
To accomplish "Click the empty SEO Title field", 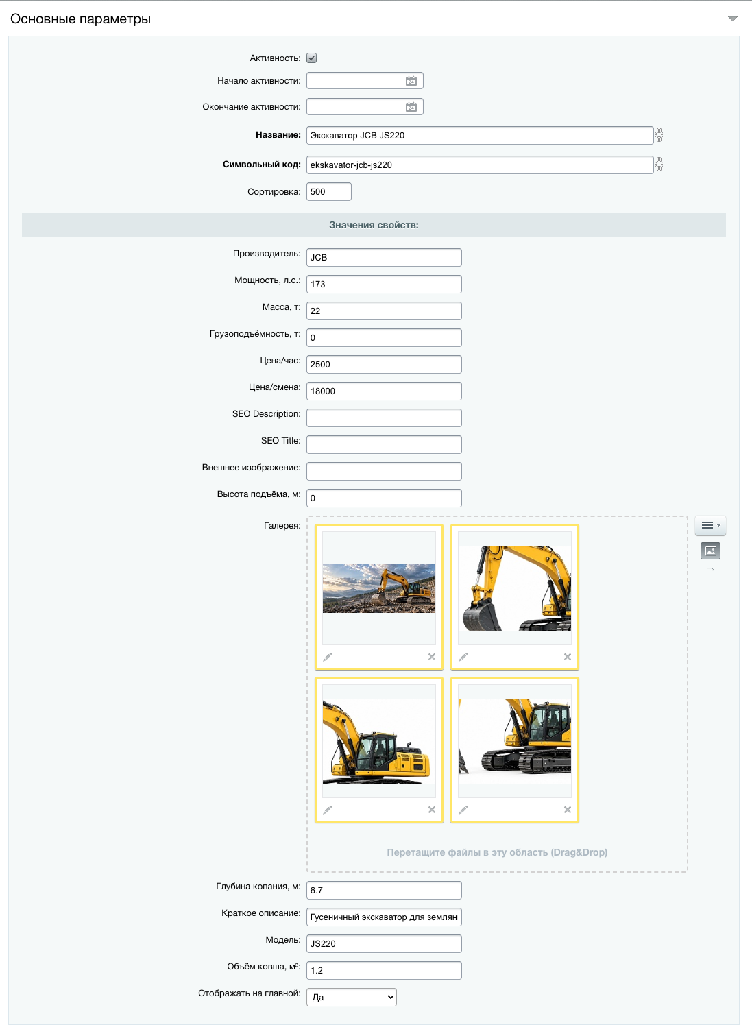I will pos(384,444).
